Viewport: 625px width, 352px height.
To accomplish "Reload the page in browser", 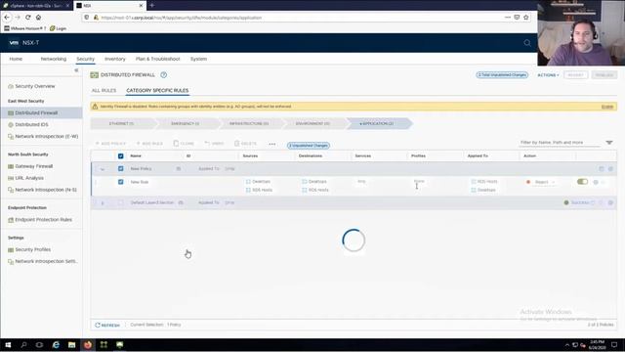I will (x=28, y=18).
